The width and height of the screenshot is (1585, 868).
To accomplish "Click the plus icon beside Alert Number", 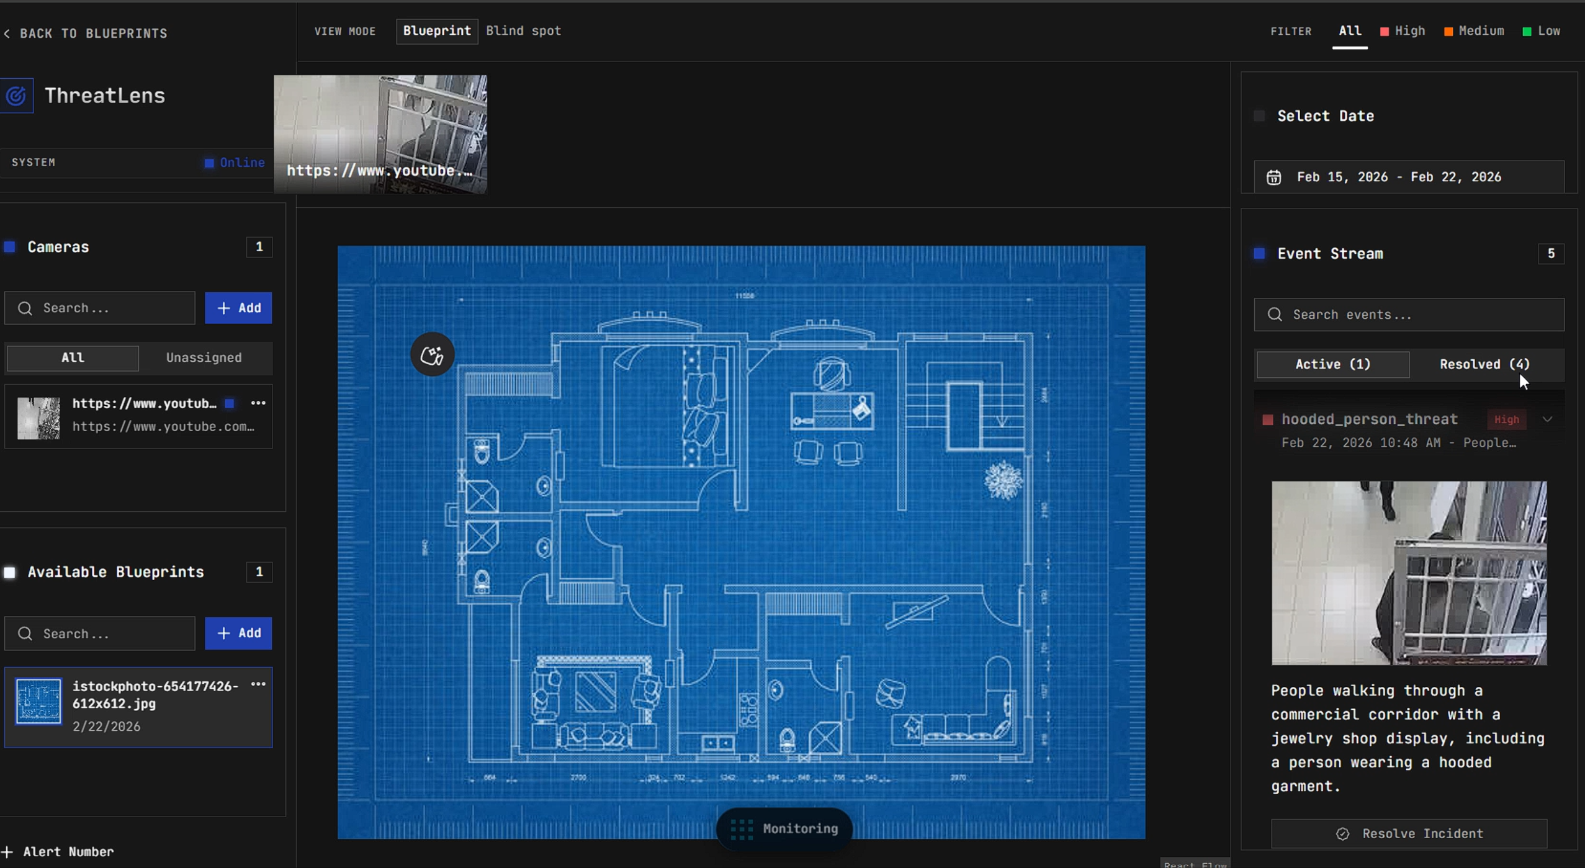I will point(7,852).
